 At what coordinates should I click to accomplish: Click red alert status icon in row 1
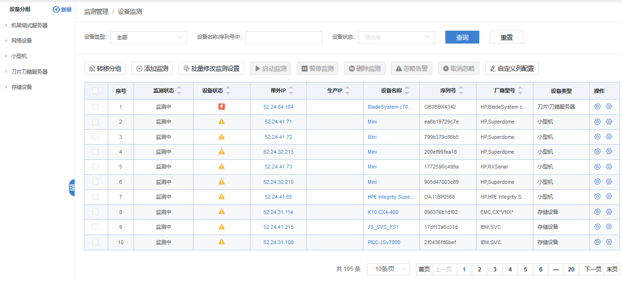[221, 107]
